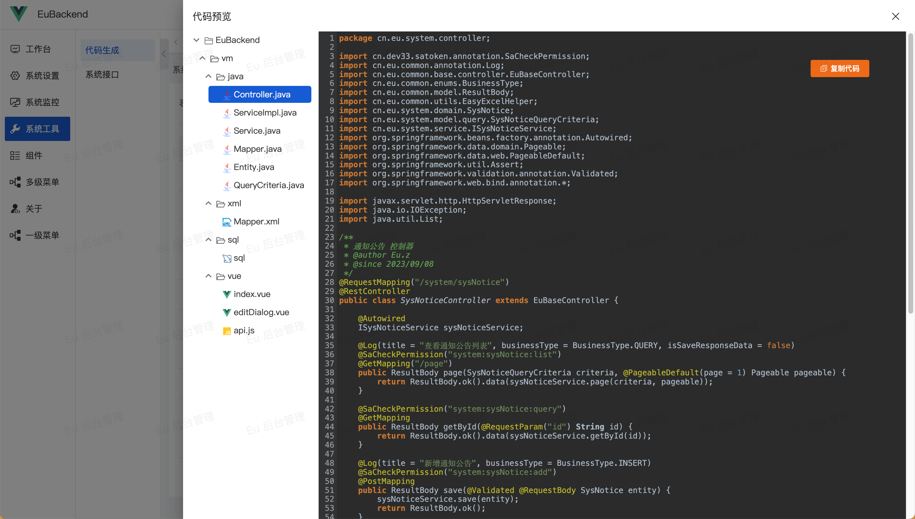Viewport: 915px width, 519px height.
Task: Open ServiceImpl.java in the tree
Action: pyautogui.click(x=264, y=113)
